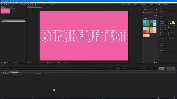Click the workspace panel-layout icon near Search Help

point(159,4)
